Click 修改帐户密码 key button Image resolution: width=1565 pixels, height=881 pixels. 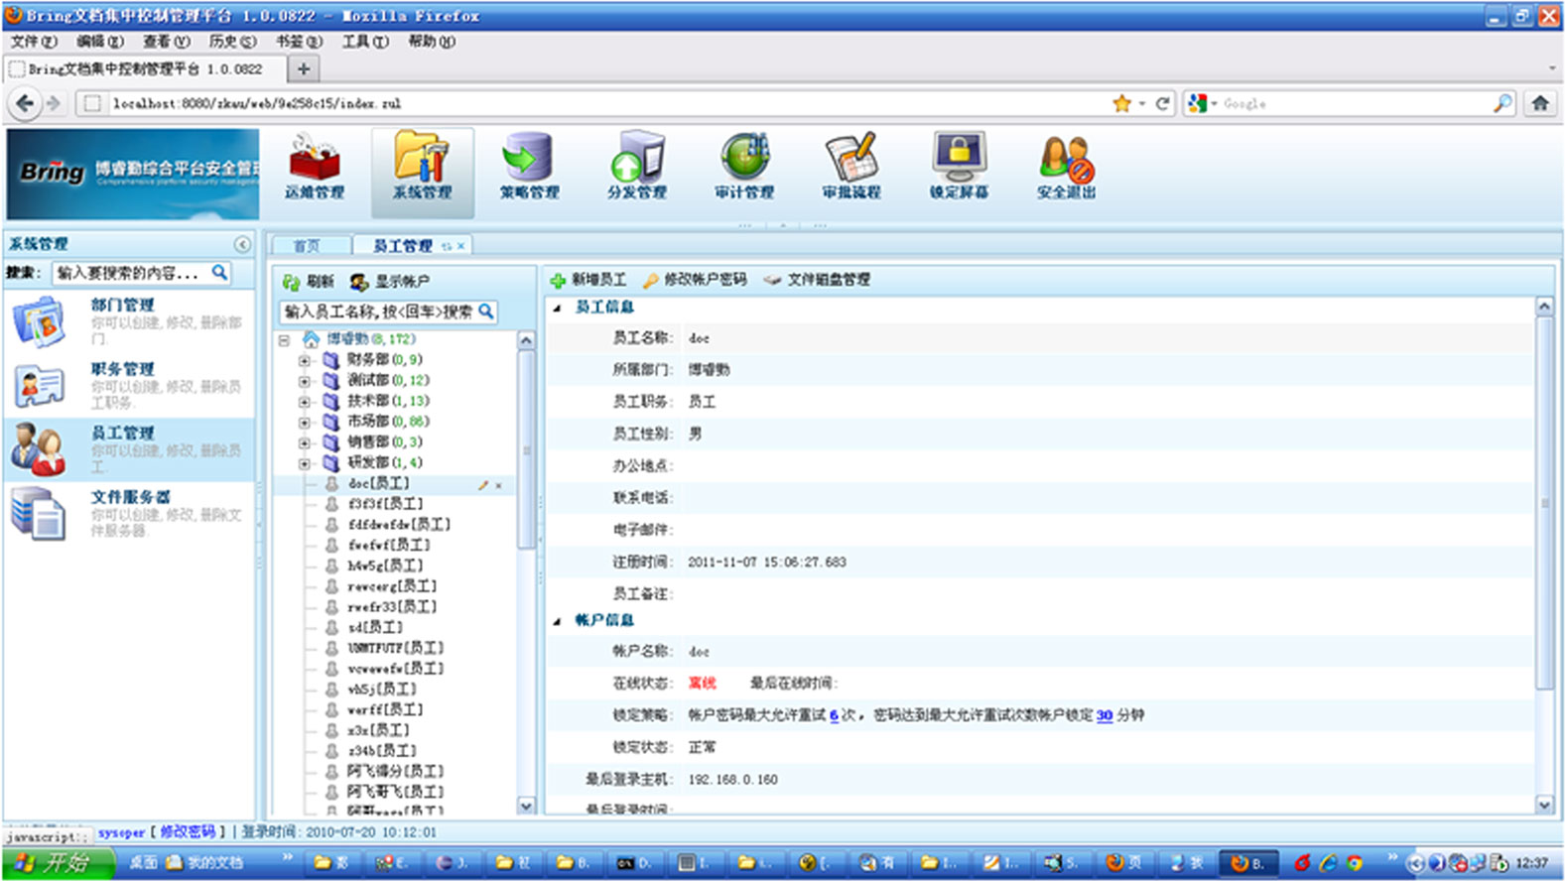pyautogui.click(x=695, y=280)
